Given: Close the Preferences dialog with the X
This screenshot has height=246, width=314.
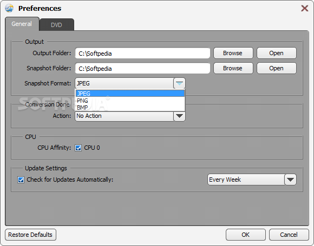Looking at the screenshot, I should click(x=305, y=9).
